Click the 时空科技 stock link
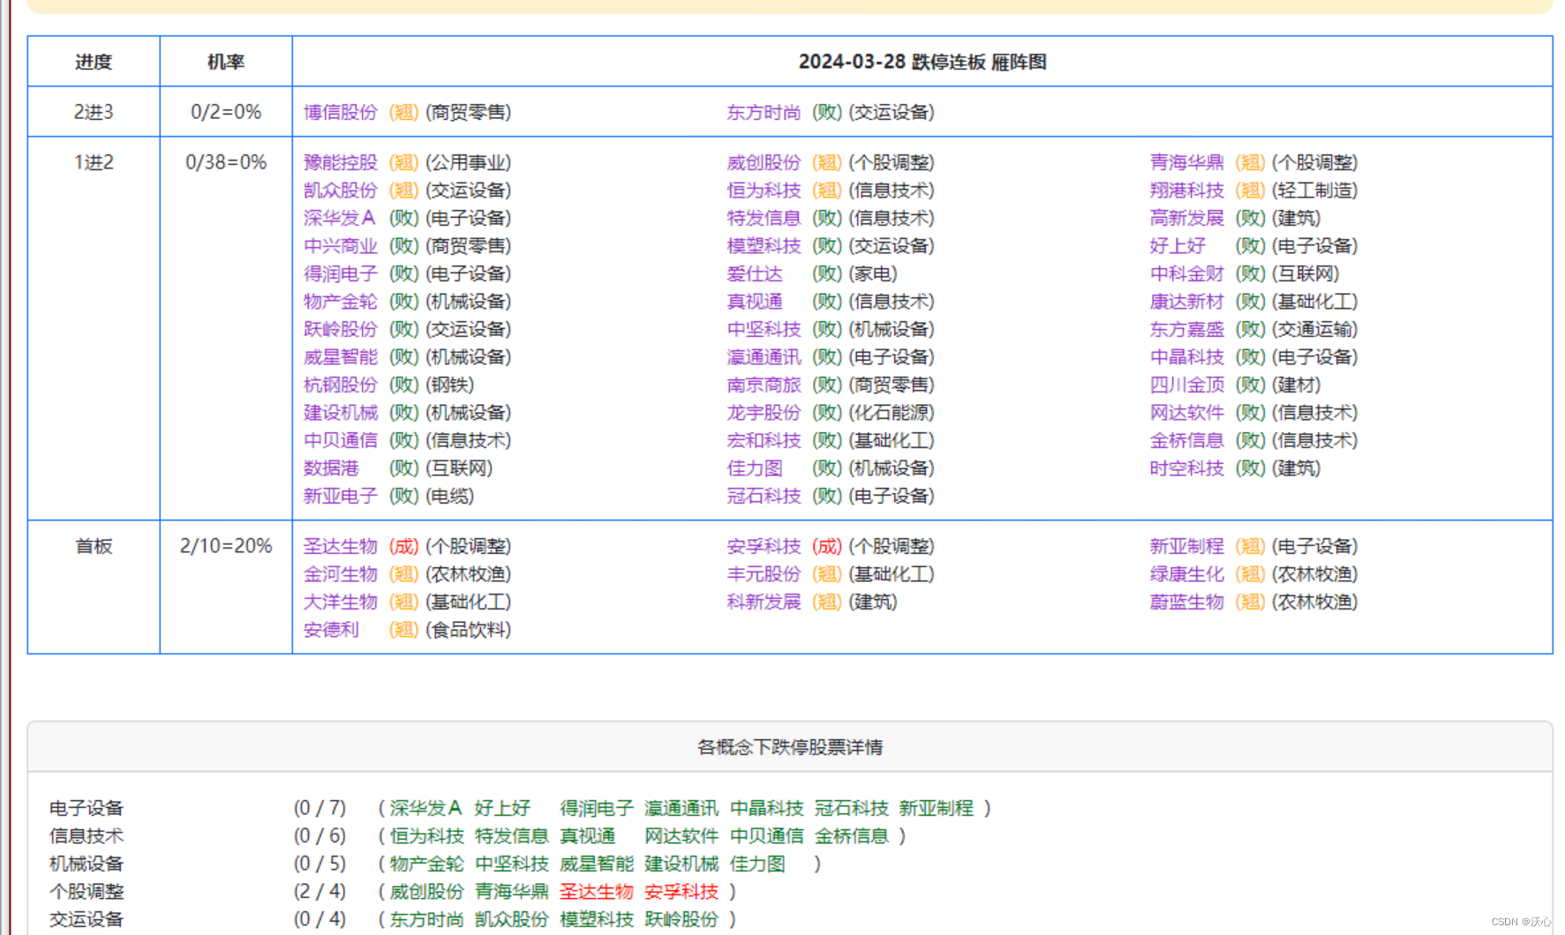This screenshot has width=1565, height=935. point(1186,468)
